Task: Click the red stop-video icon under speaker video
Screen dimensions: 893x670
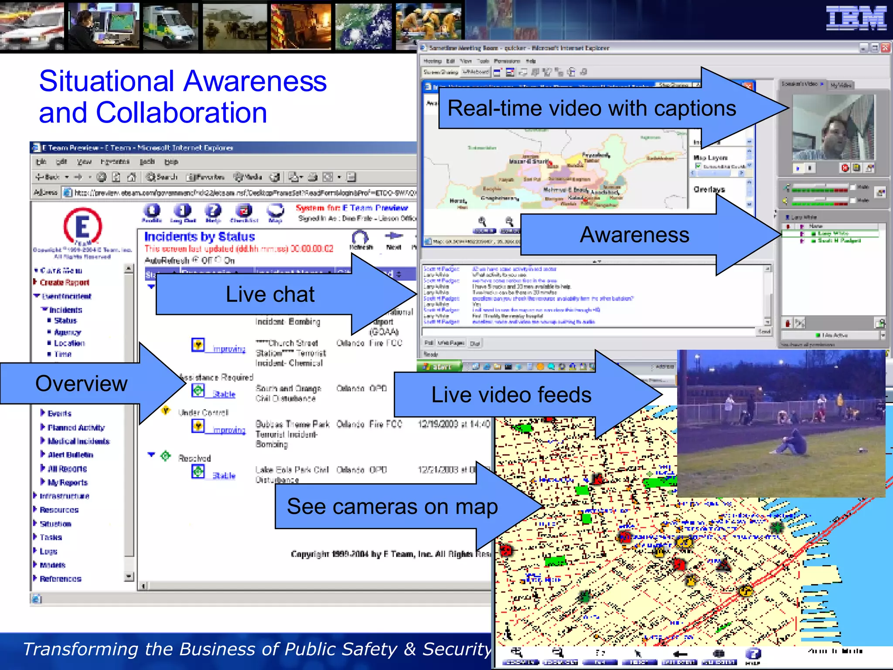Action: tap(845, 167)
